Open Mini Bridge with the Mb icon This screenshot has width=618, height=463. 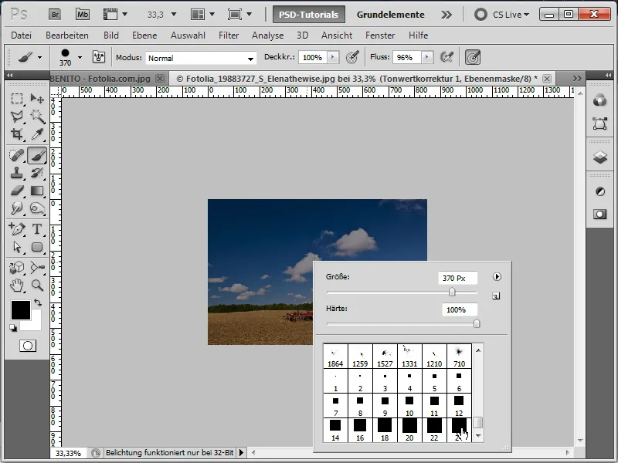coord(83,15)
